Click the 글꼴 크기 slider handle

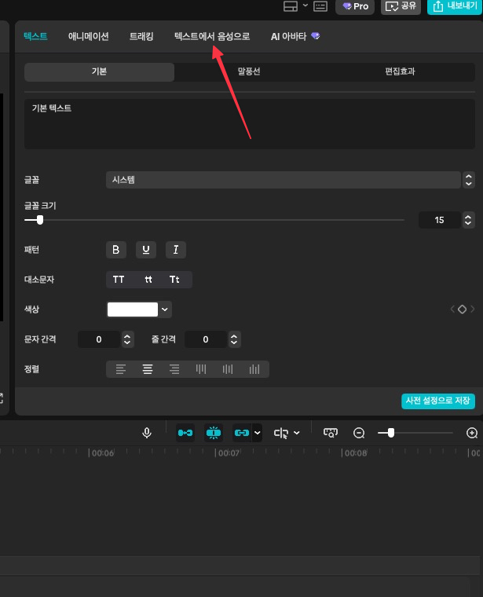coord(40,220)
